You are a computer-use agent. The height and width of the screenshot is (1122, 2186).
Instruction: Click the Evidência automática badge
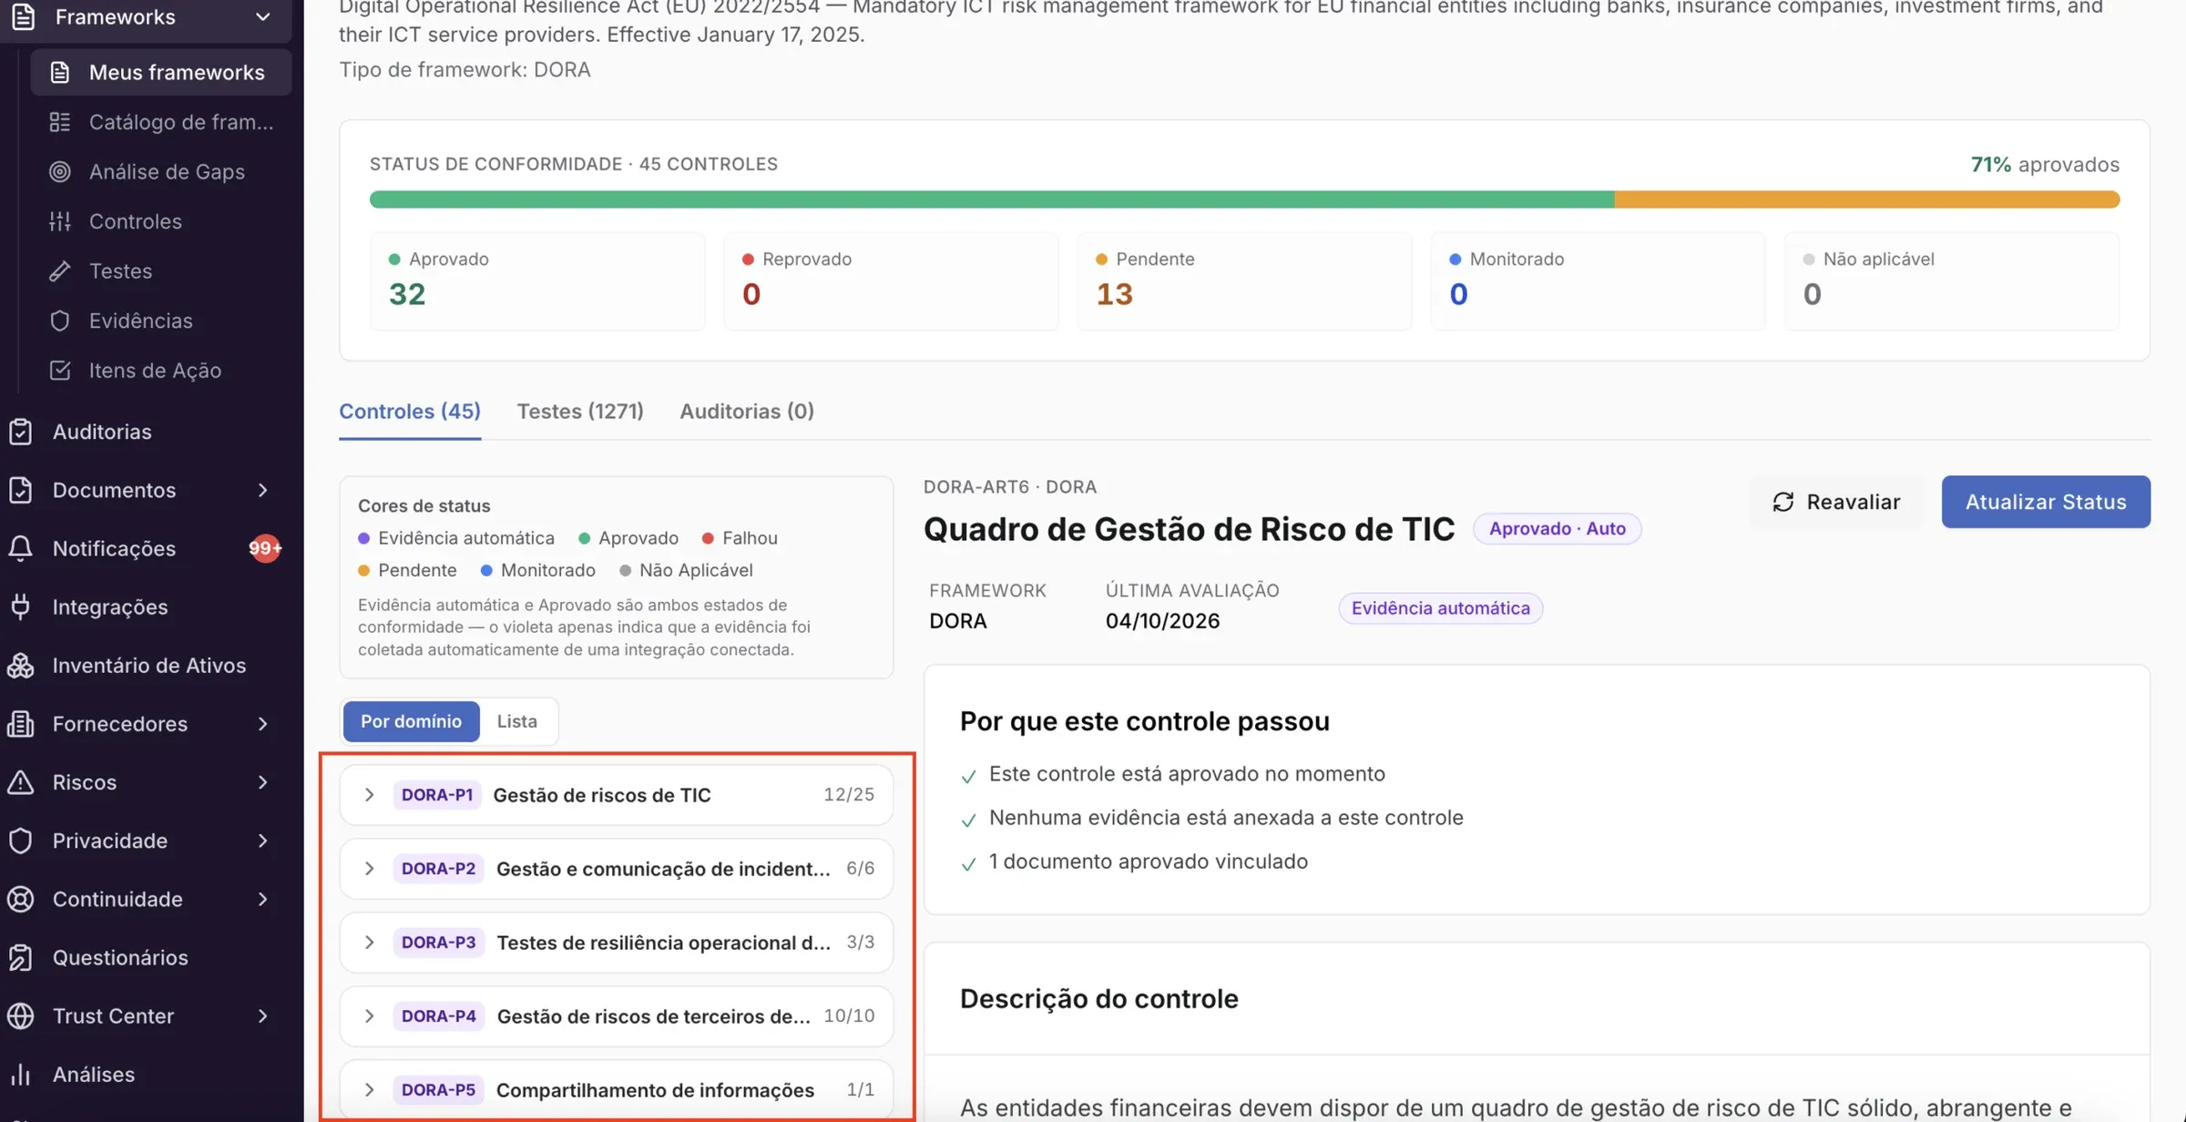(1440, 608)
